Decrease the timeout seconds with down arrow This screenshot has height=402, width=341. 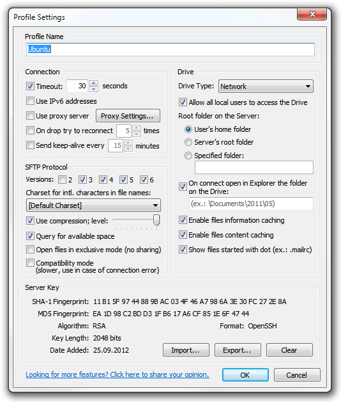94,89
